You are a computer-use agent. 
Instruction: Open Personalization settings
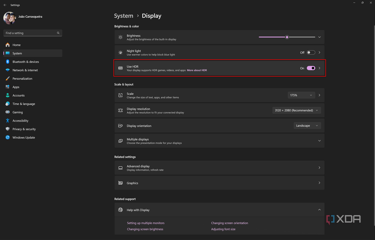tap(33, 78)
